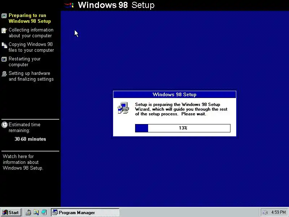Image resolution: width=289 pixels, height=217 pixels.
Task: Click the system tray icon beside the clock
Action: tap(265, 212)
